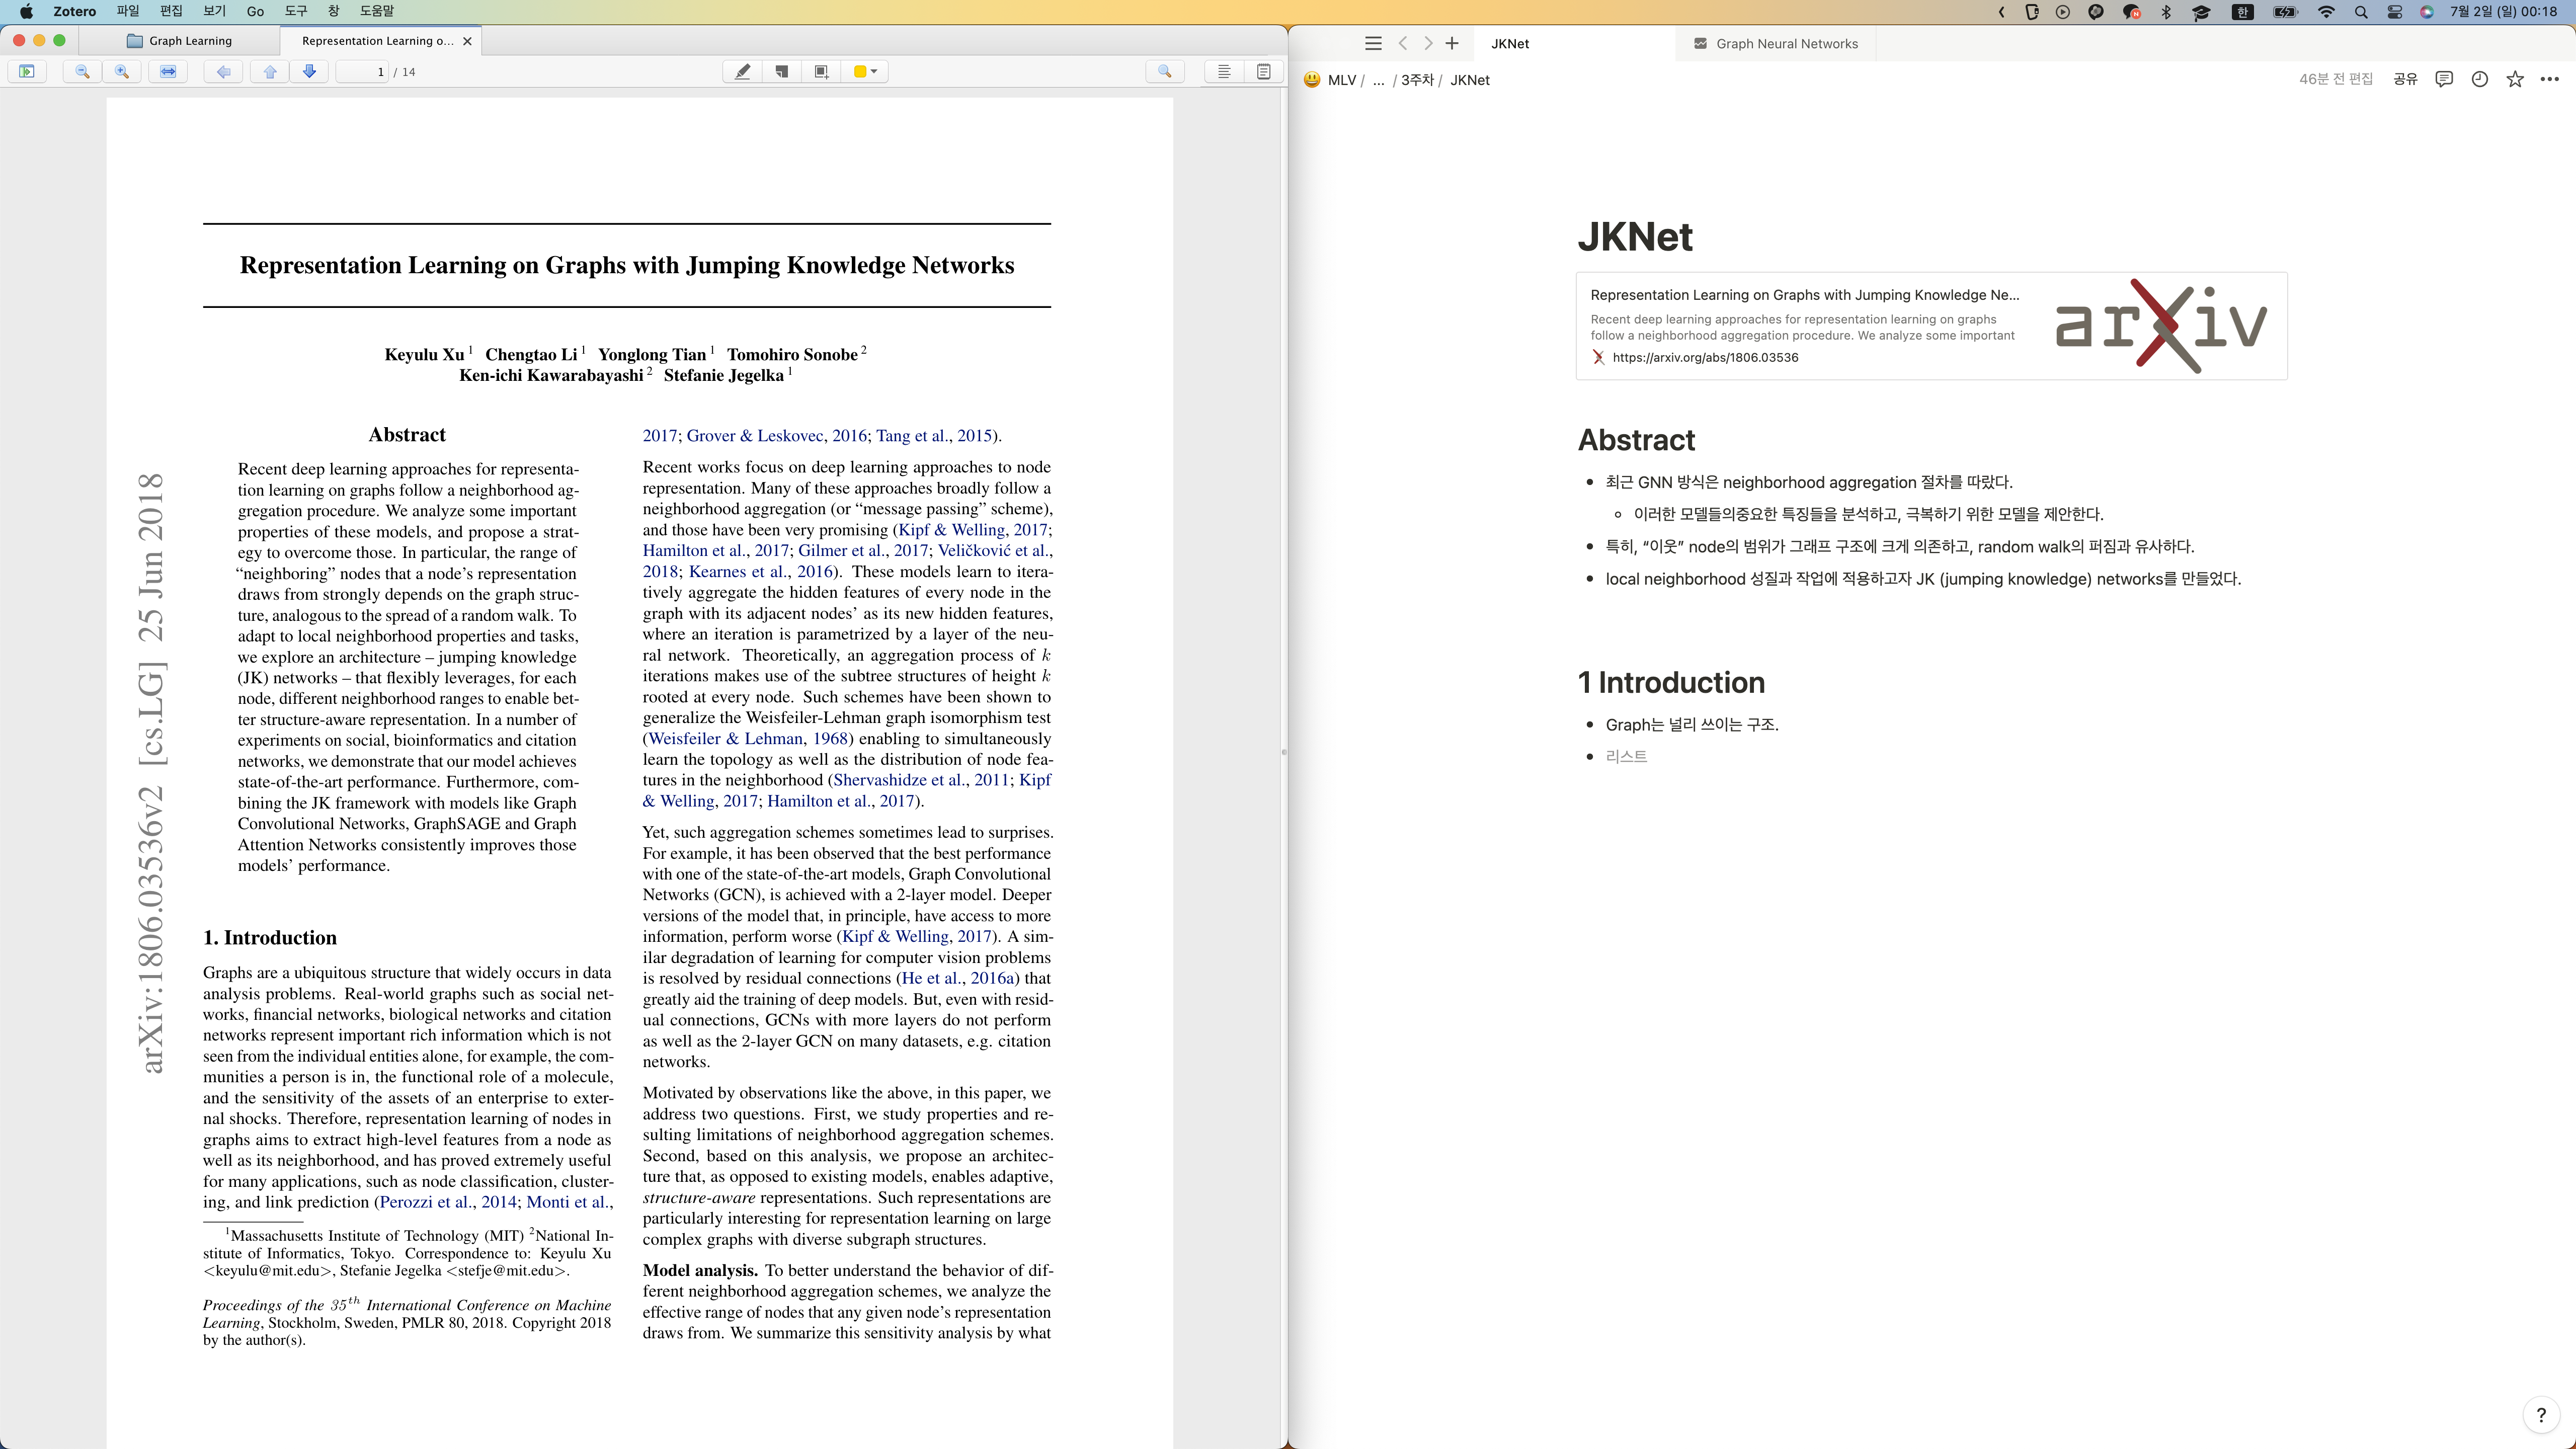Select the add note annotation tool
2576x1449 pixels.
782,71
